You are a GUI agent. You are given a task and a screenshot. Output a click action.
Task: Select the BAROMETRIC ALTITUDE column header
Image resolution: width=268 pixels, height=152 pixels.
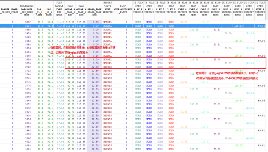point(27,10)
